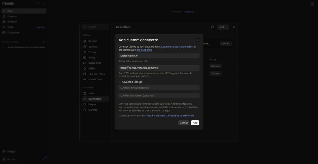Focus the OAuth Client Secret field
This screenshot has height=164, width=318.
159,96
